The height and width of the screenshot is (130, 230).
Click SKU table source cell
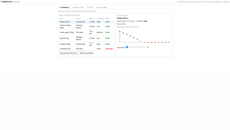coord(79,32)
